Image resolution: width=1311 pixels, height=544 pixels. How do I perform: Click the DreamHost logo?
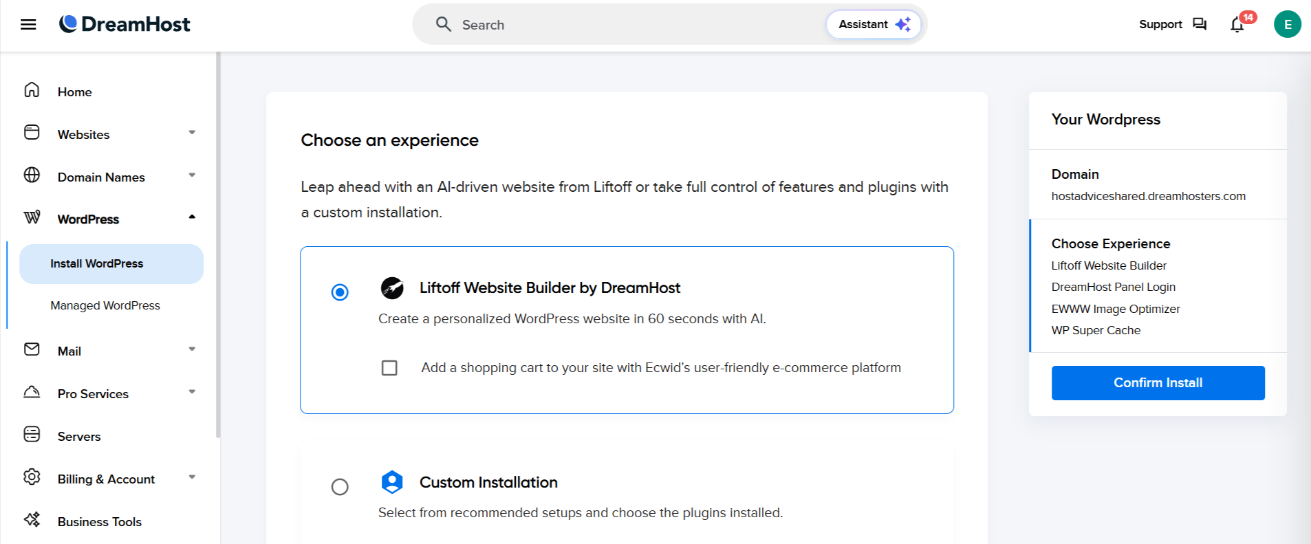click(124, 24)
